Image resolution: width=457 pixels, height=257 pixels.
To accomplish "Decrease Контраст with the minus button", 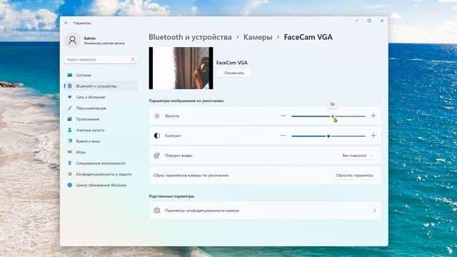I will pyautogui.click(x=283, y=136).
